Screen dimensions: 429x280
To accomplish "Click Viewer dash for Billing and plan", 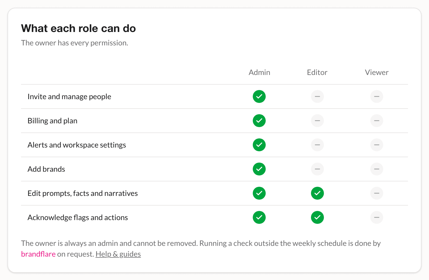I will 377,121.
